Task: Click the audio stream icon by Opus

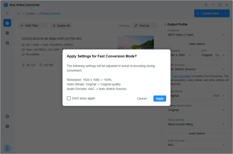Action: (23, 49)
